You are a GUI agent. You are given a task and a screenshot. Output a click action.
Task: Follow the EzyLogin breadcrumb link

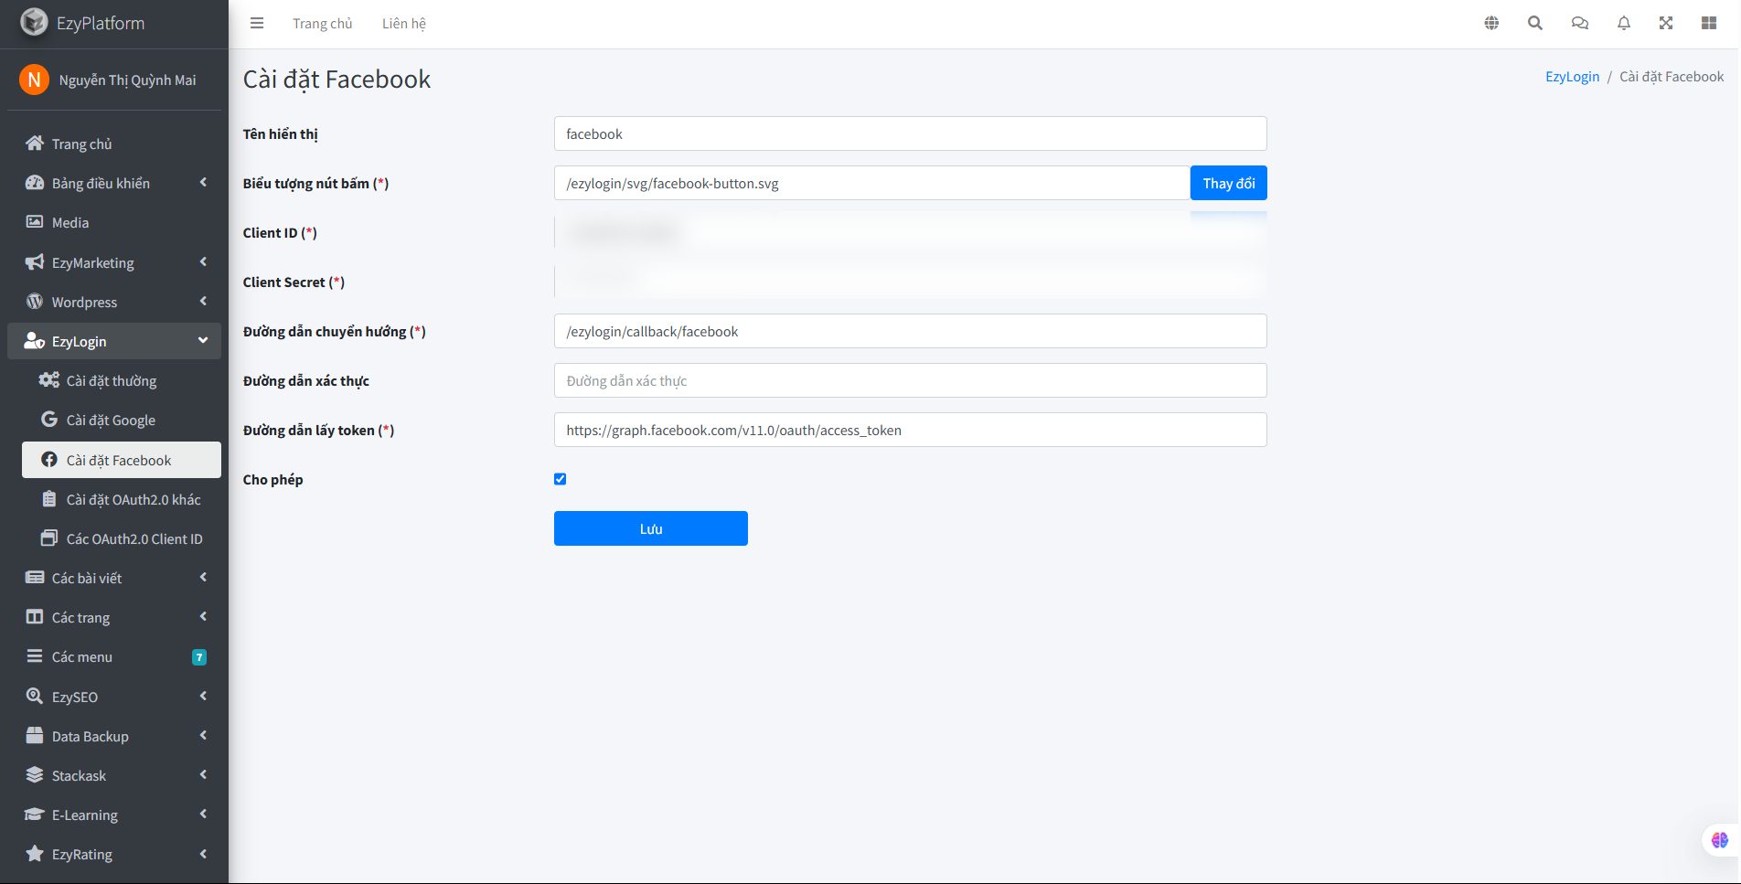(x=1572, y=77)
